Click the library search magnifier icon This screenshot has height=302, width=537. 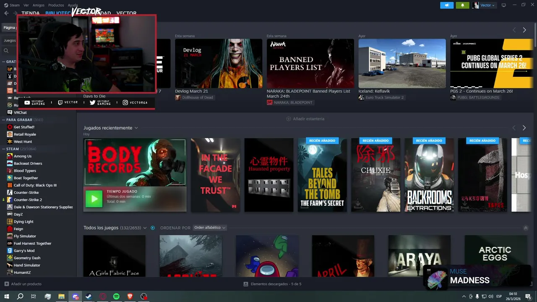click(x=6, y=50)
